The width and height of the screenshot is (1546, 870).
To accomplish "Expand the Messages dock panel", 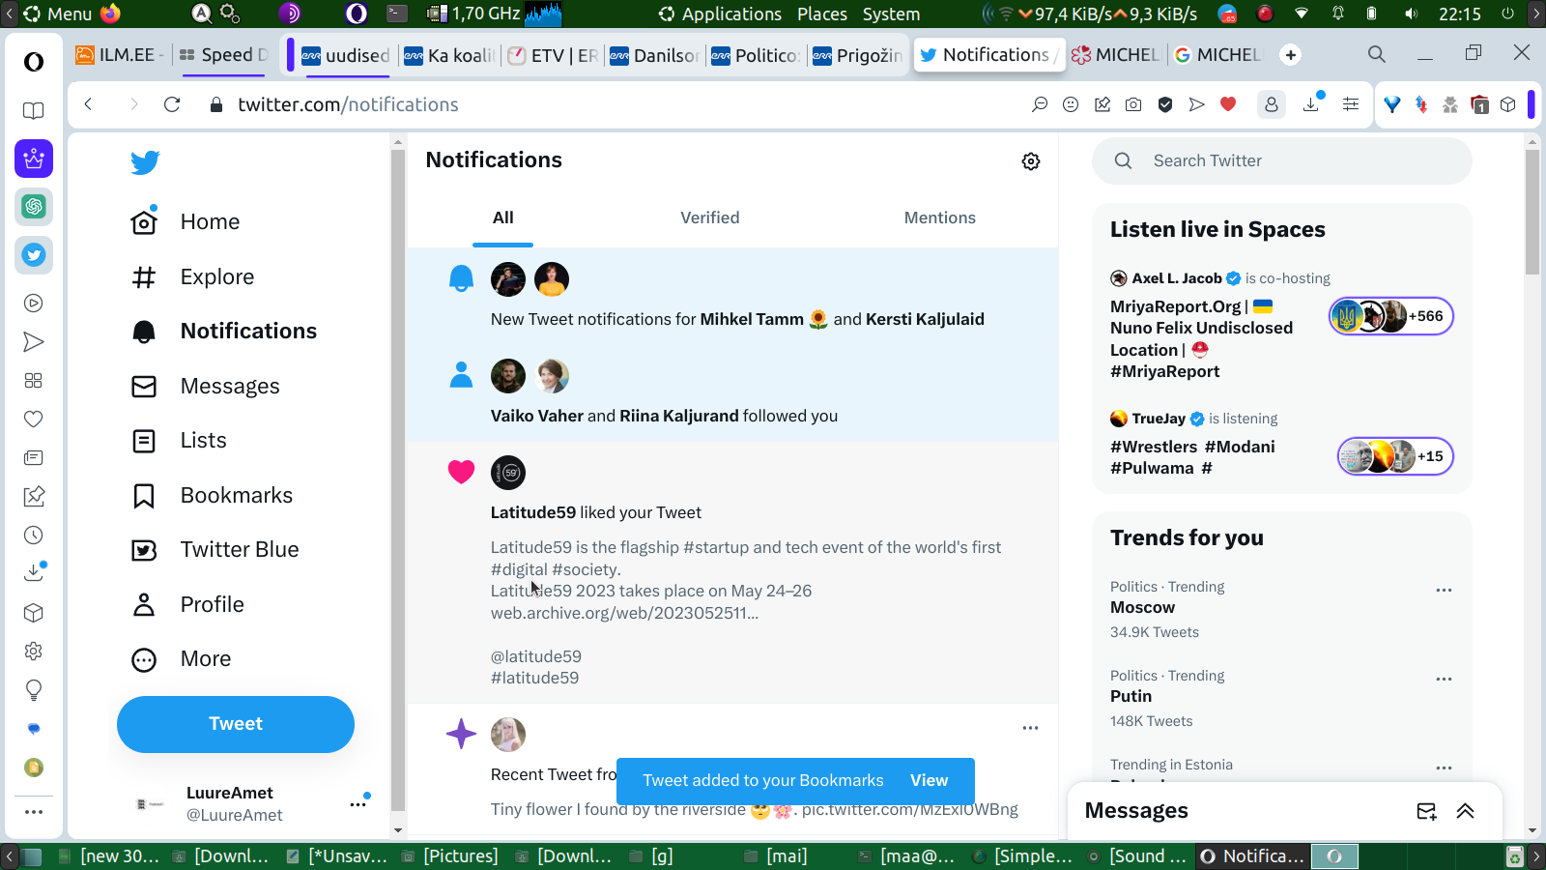I will (x=1466, y=811).
